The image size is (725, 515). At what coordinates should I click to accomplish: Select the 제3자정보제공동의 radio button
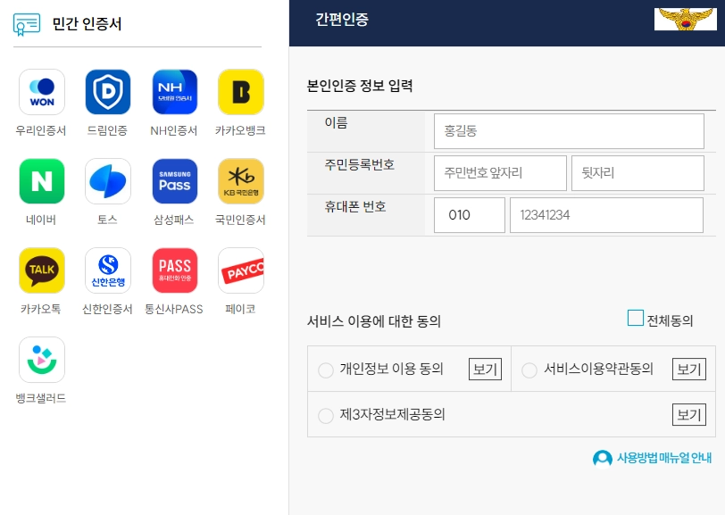tap(326, 415)
